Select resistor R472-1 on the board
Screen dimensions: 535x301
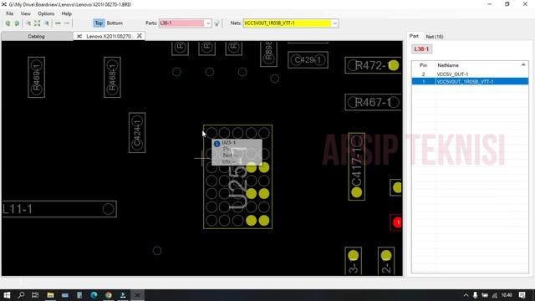pos(374,65)
